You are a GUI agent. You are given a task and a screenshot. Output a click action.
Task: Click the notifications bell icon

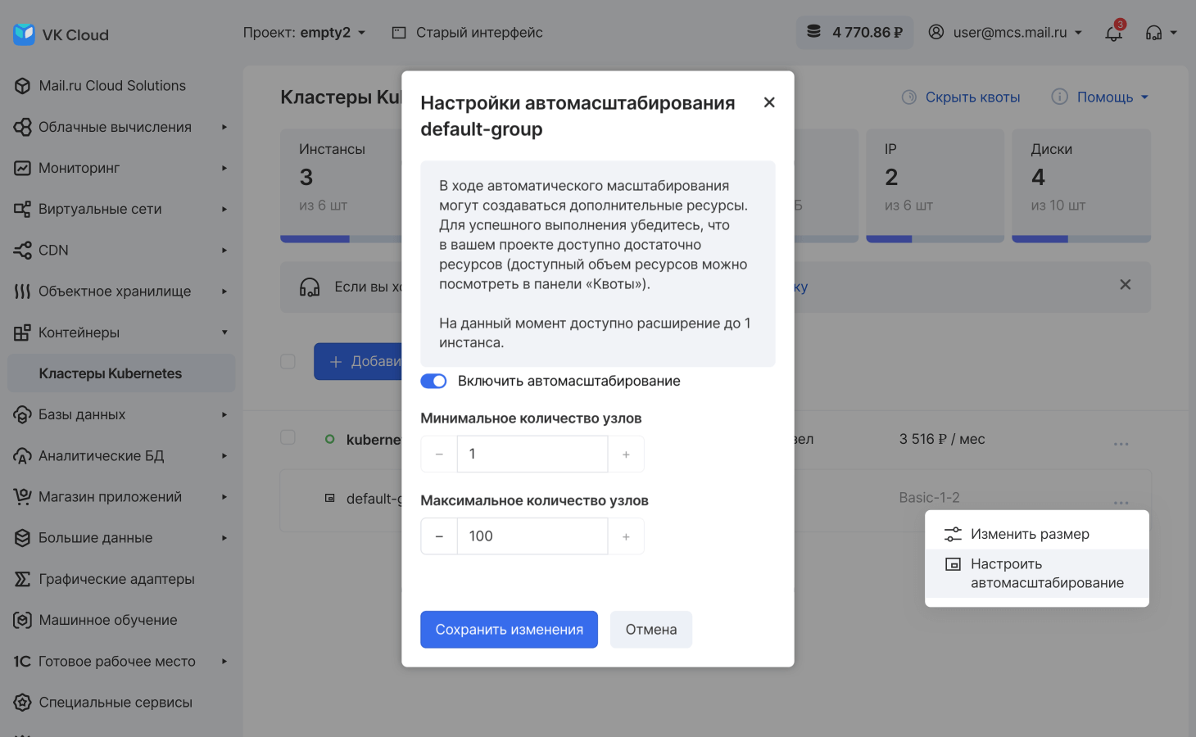pyautogui.click(x=1113, y=34)
